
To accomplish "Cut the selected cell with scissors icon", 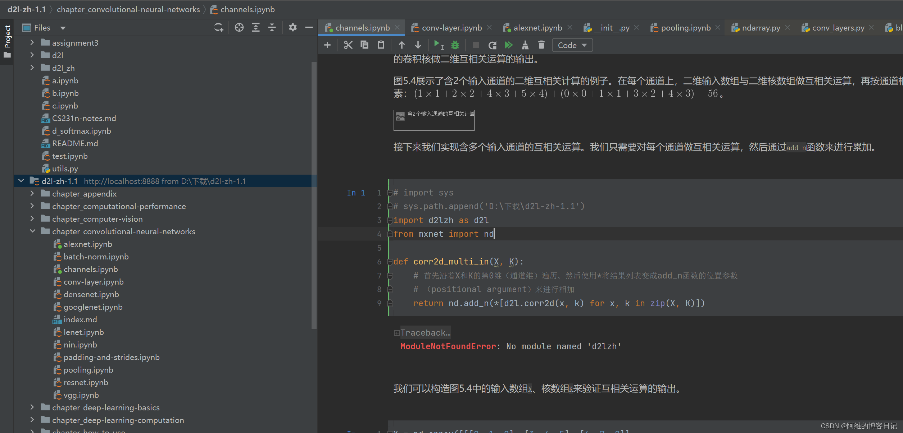I will [x=348, y=45].
